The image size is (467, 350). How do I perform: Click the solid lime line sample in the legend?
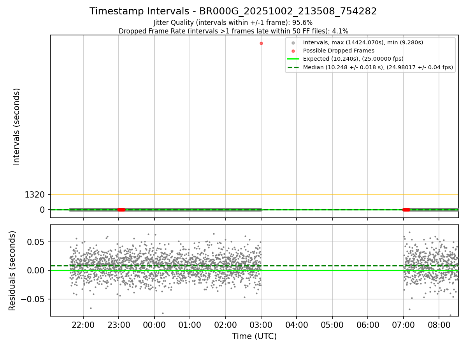point(293,59)
